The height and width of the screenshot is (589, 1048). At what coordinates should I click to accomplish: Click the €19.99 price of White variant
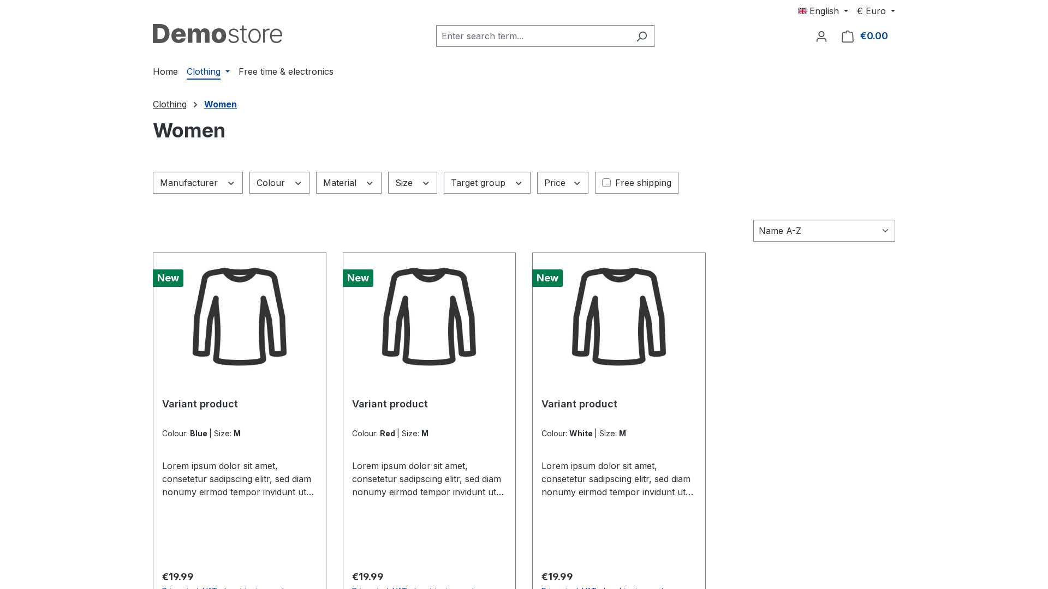point(557,576)
